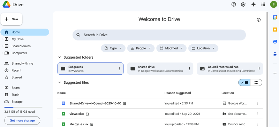Click 'Google Wor...' location entry
279x127 pixels.
(235, 103)
